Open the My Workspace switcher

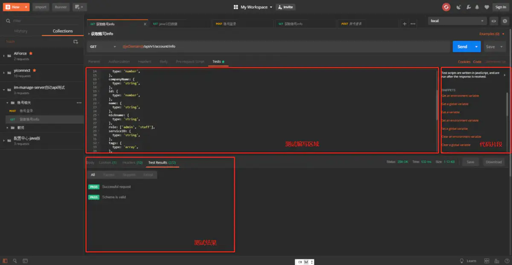pyautogui.click(x=253, y=7)
